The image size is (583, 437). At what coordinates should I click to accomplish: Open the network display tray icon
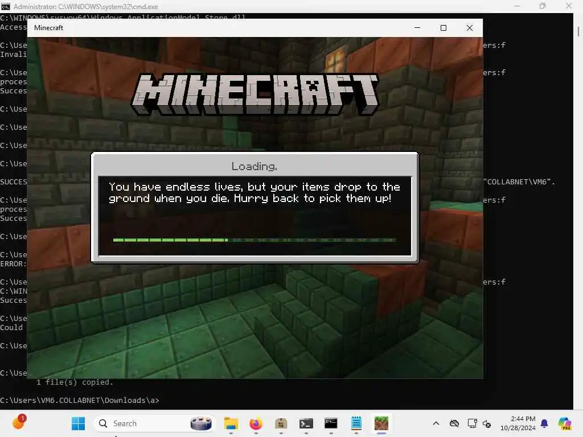click(x=472, y=423)
